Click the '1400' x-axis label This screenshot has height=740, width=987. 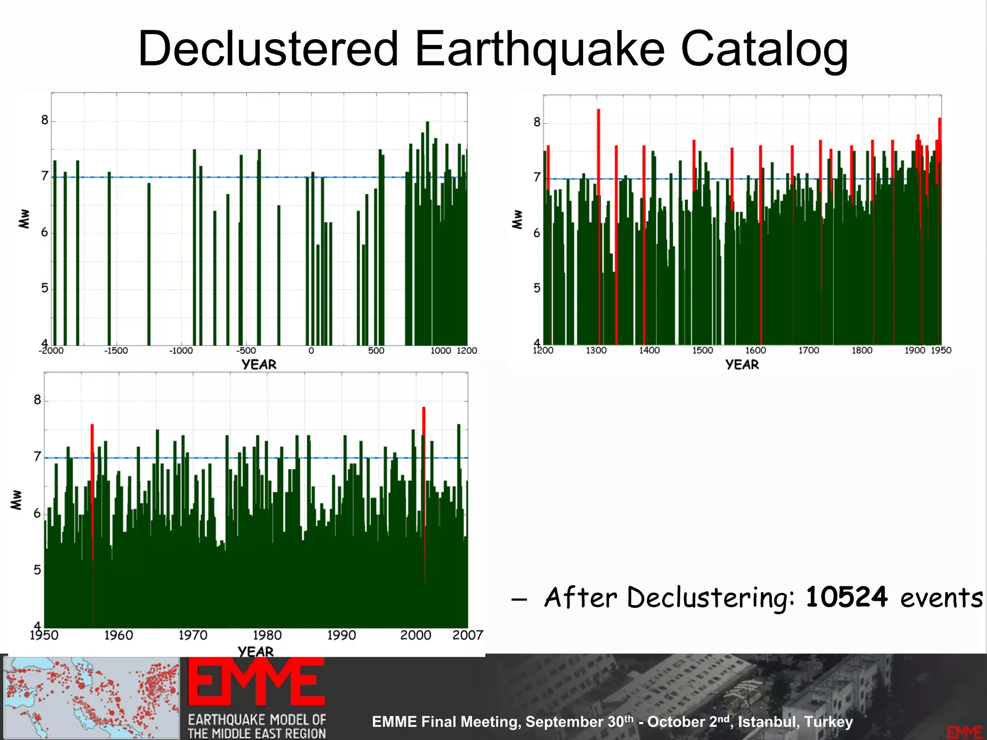(649, 350)
